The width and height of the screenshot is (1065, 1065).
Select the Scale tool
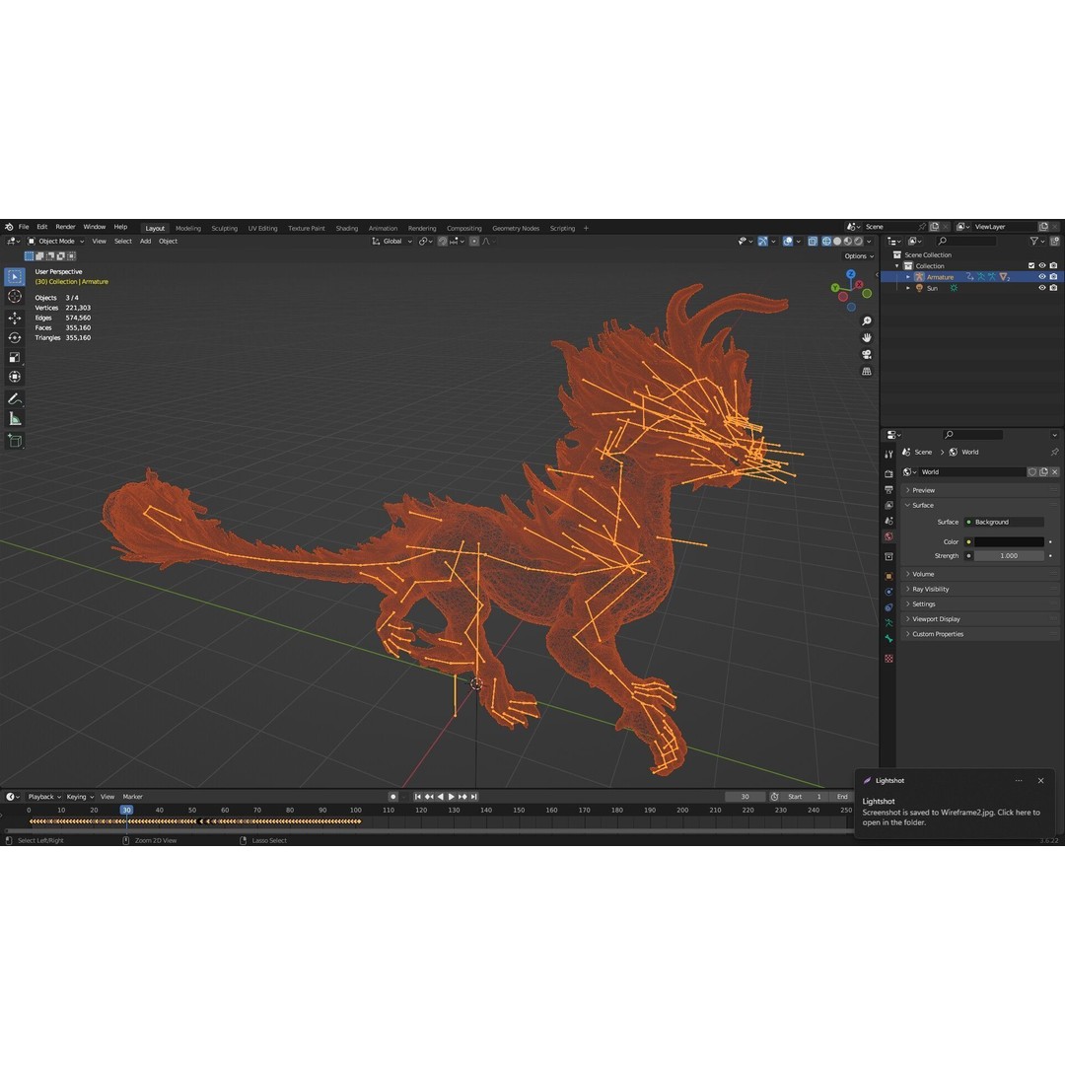(x=14, y=357)
